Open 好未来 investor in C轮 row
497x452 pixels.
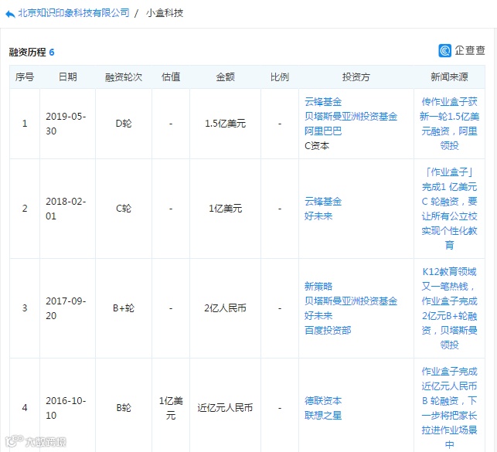coord(318,216)
